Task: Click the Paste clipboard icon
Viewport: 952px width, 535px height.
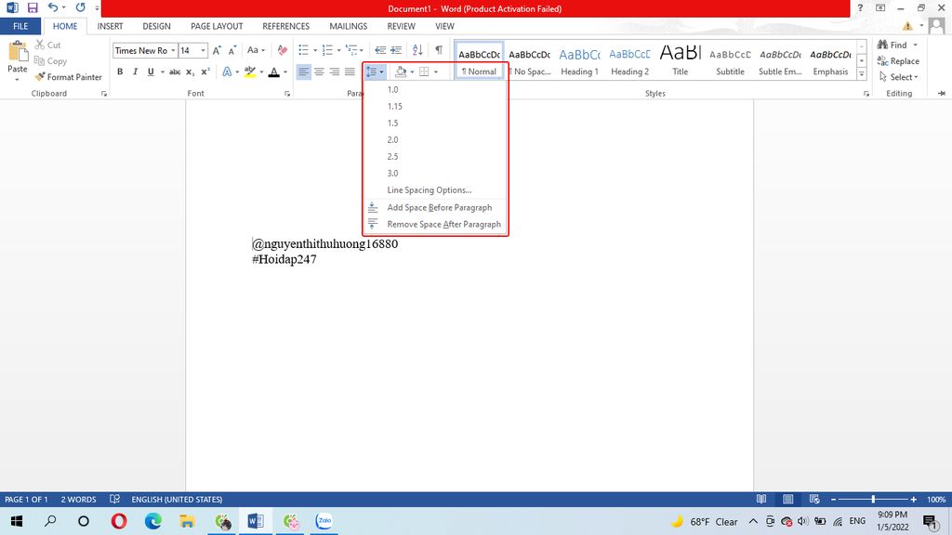Action: coord(18,52)
